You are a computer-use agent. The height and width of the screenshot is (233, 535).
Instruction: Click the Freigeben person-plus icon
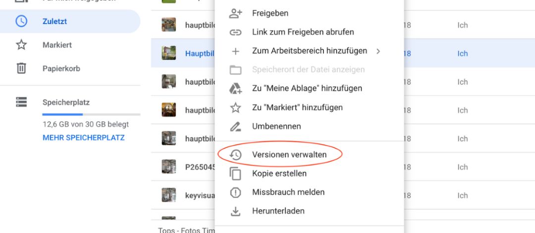[x=235, y=13]
